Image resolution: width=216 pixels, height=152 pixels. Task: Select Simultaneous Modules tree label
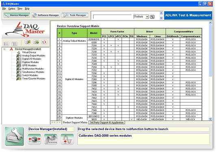click(x=33, y=72)
